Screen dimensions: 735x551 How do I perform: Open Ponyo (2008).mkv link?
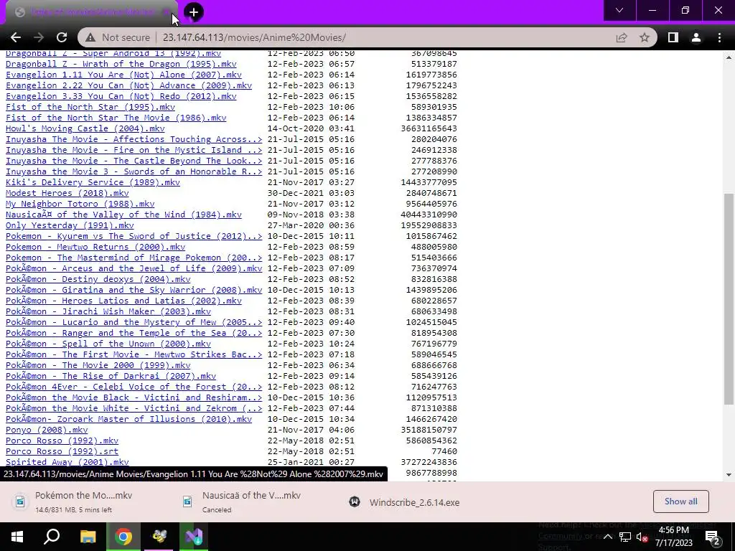[47, 430]
